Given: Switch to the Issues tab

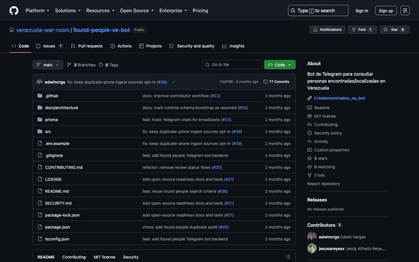Looking at the screenshot, I should [x=49, y=46].
